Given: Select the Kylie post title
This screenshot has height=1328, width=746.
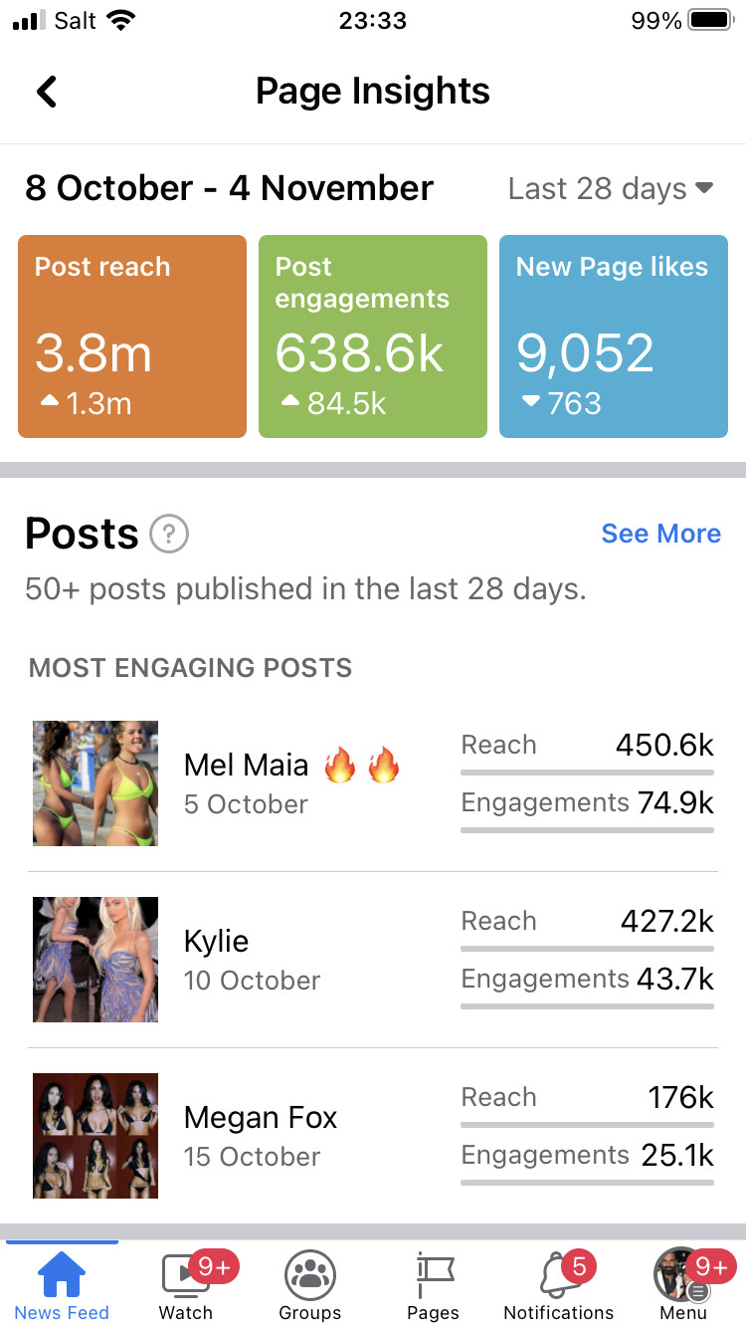Looking at the screenshot, I should click(x=217, y=941).
